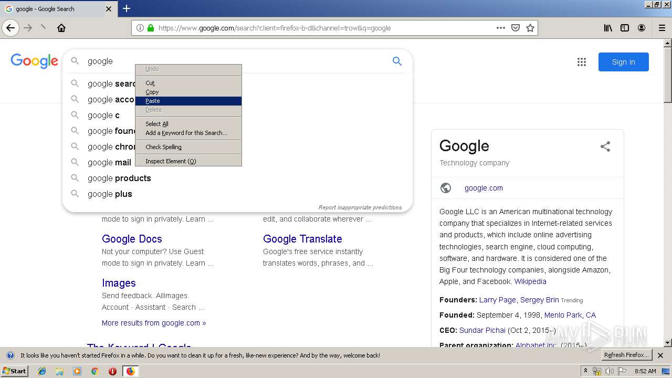Open the Firefox Library
The image size is (672, 378).
point(608,28)
